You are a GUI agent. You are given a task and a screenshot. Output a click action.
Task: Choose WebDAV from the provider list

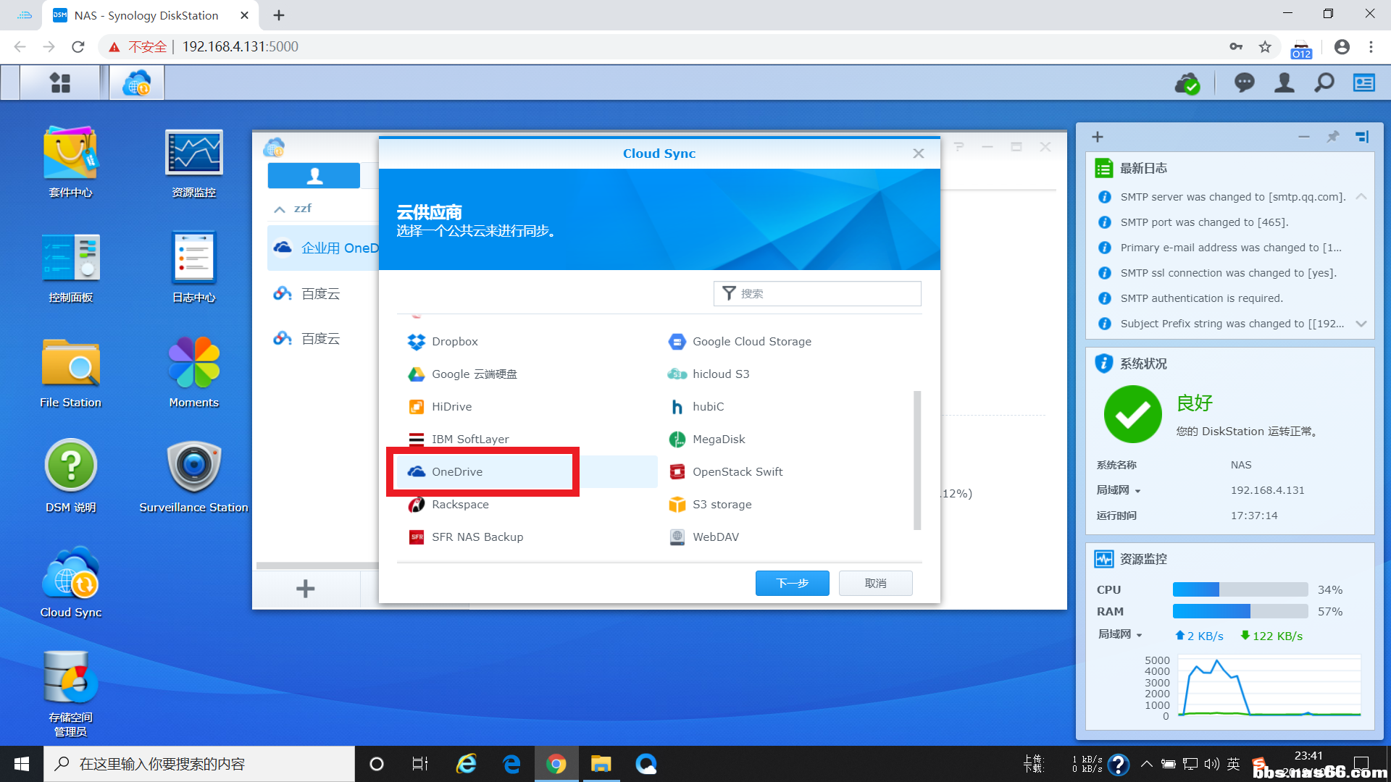[x=715, y=537]
